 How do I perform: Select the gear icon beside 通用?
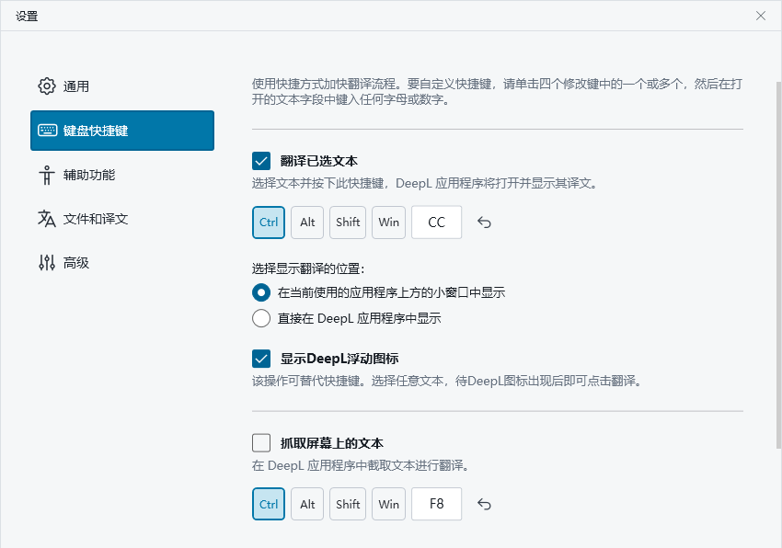coord(46,86)
